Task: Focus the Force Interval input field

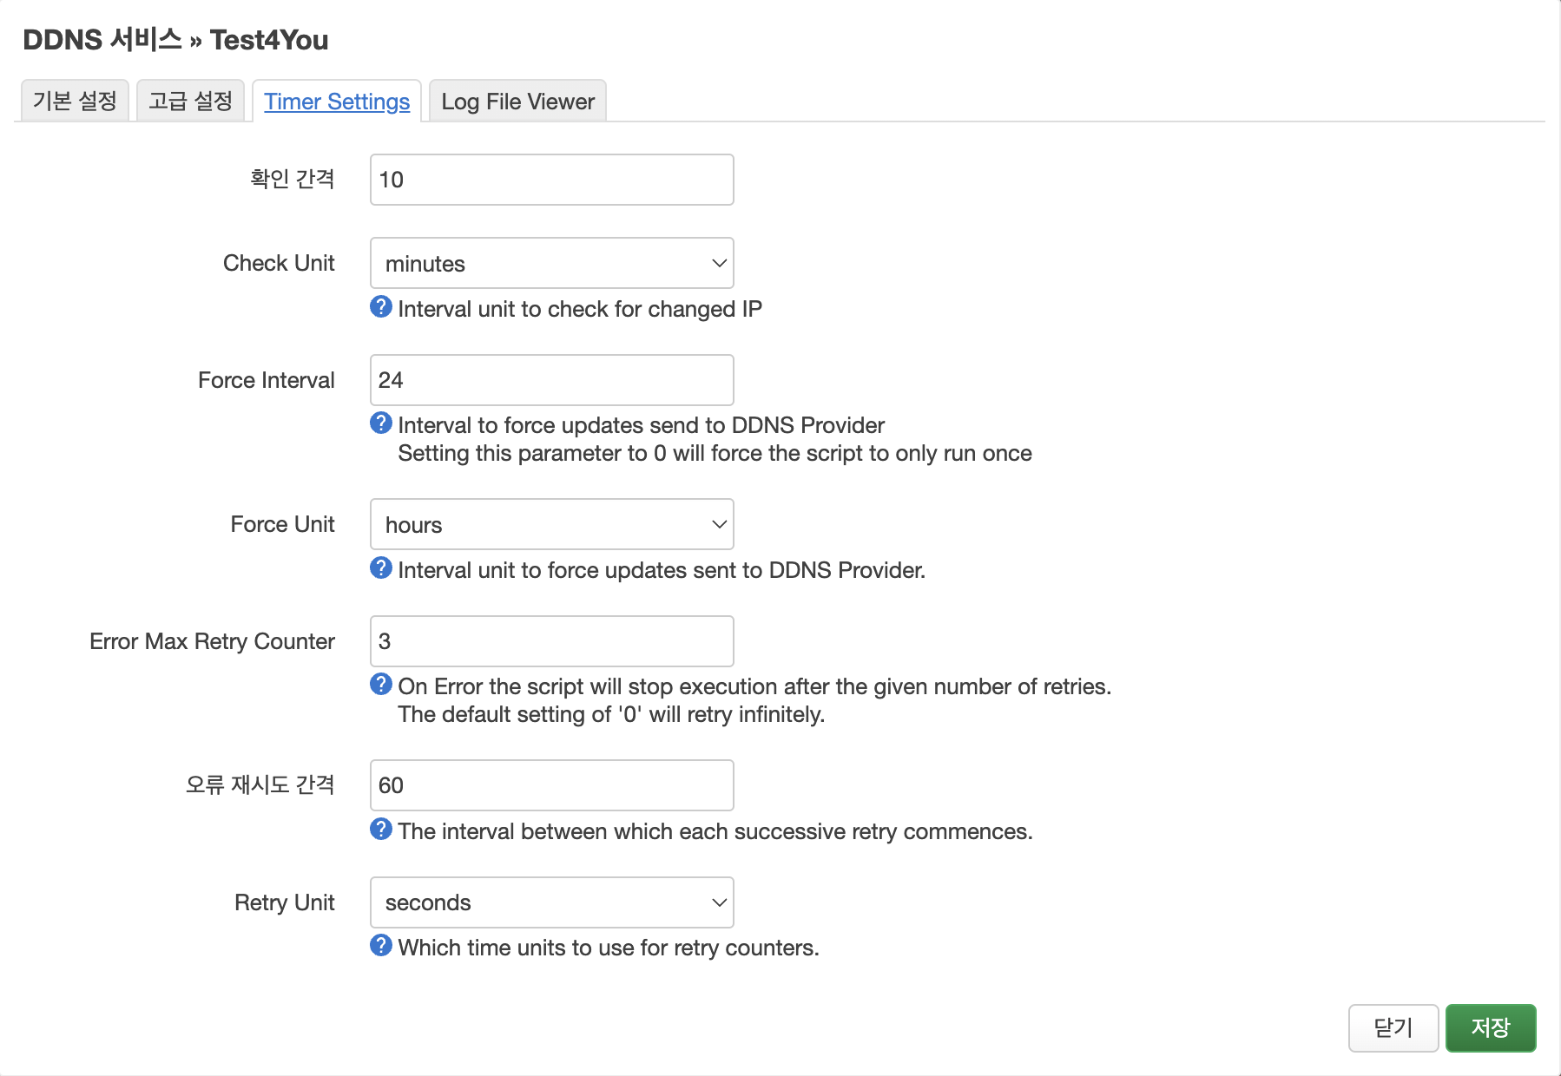Action: pos(552,380)
